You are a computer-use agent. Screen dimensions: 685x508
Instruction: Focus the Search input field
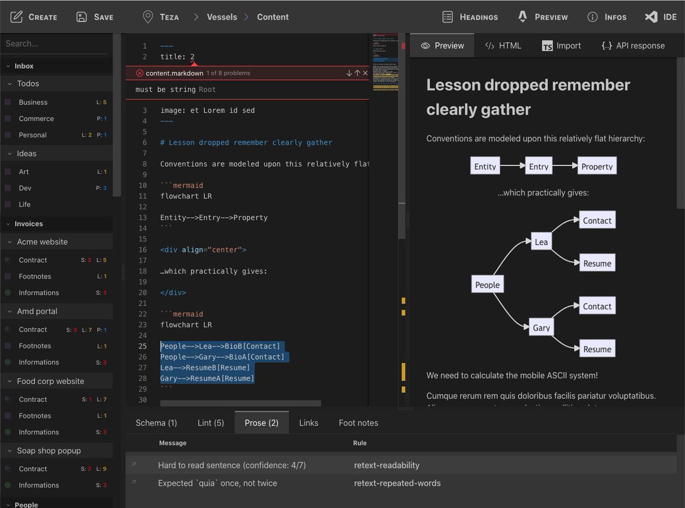point(54,43)
